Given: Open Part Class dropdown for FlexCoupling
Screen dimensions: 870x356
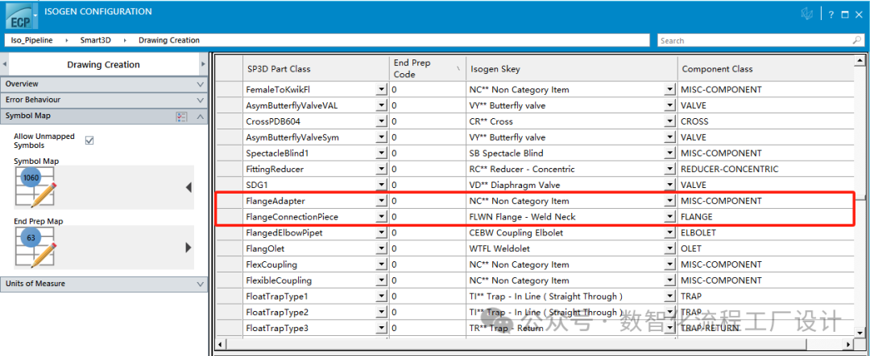Looking at the screenshot, I should click(381, 264).
